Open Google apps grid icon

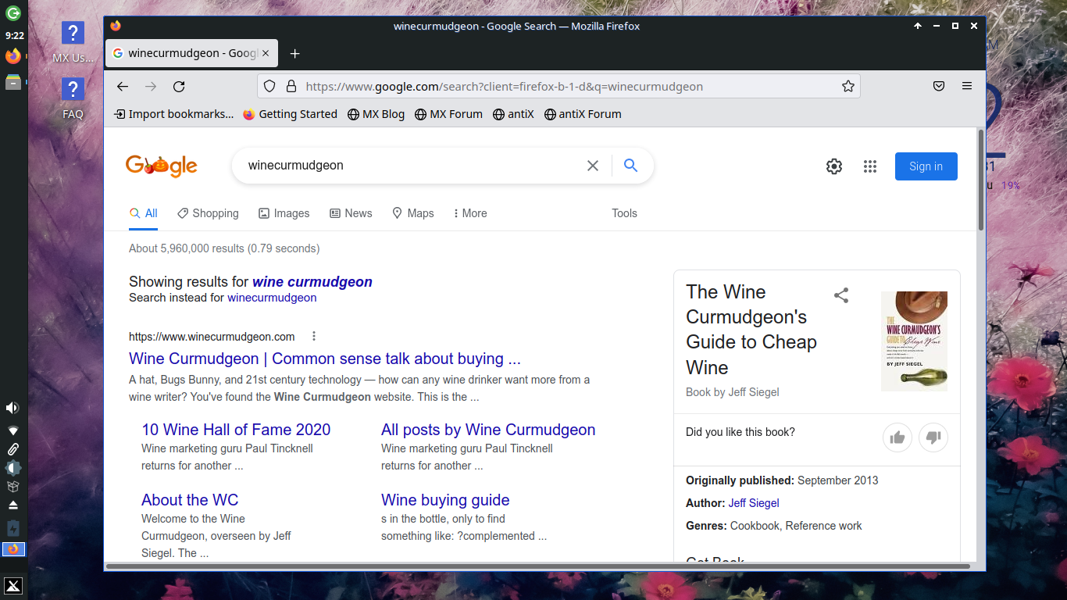[870, 166]
